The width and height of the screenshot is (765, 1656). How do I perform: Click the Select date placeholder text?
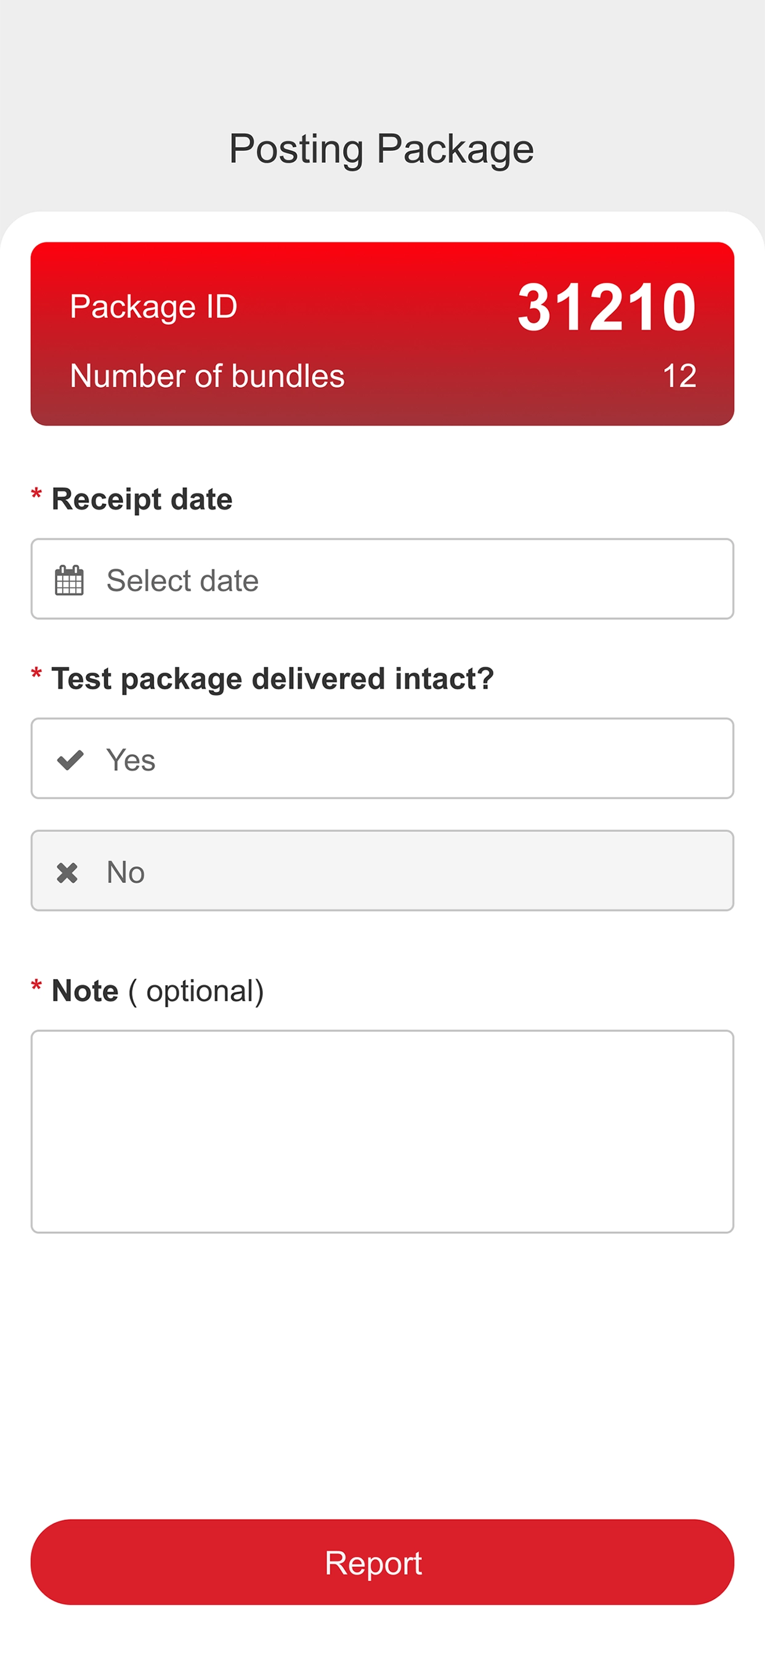click(x=182, y=580)
